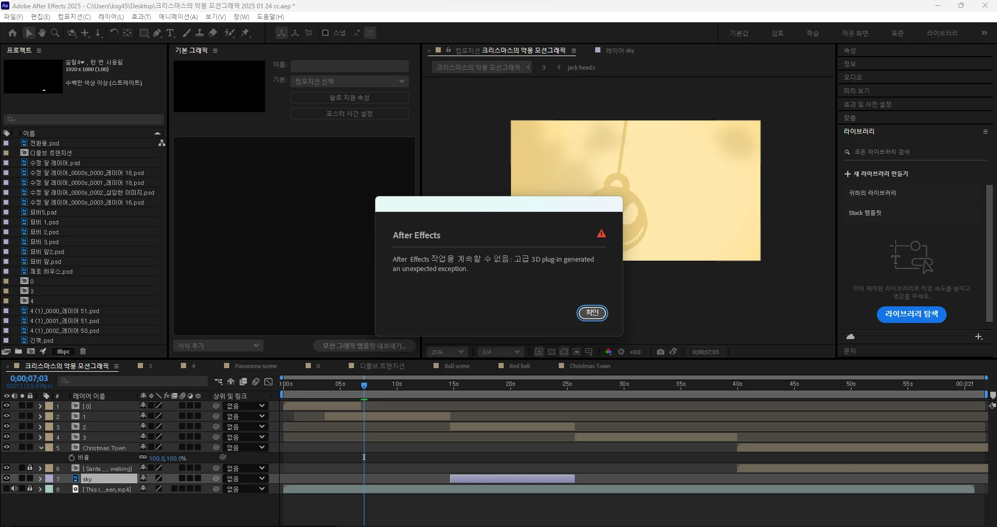Select the Rotation tool
The height and width of the screenshot is (527, 997).
click(114, 33)
